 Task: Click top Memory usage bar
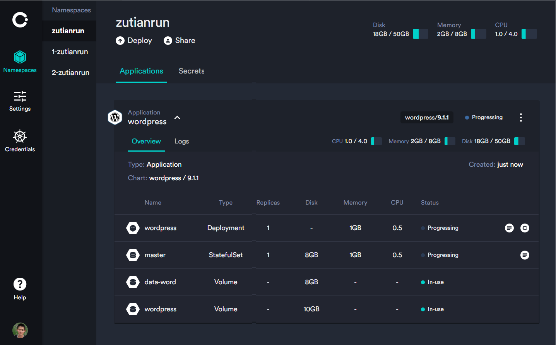[479, 34]
